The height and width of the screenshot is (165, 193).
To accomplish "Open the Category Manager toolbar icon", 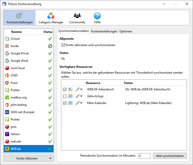I will point(51,16).
